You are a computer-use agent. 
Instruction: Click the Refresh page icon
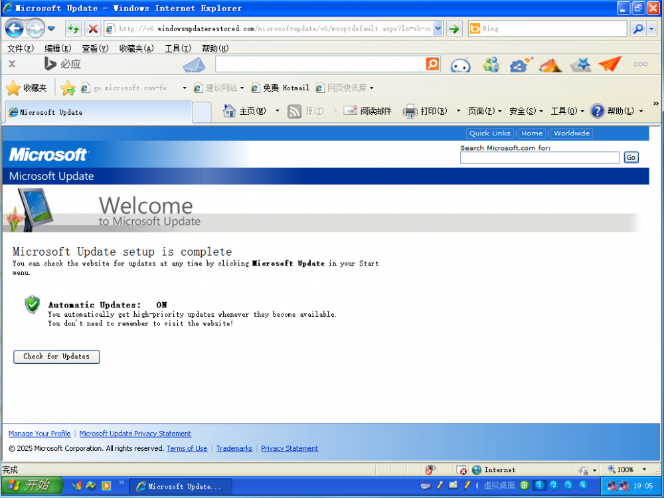(73, 29)
